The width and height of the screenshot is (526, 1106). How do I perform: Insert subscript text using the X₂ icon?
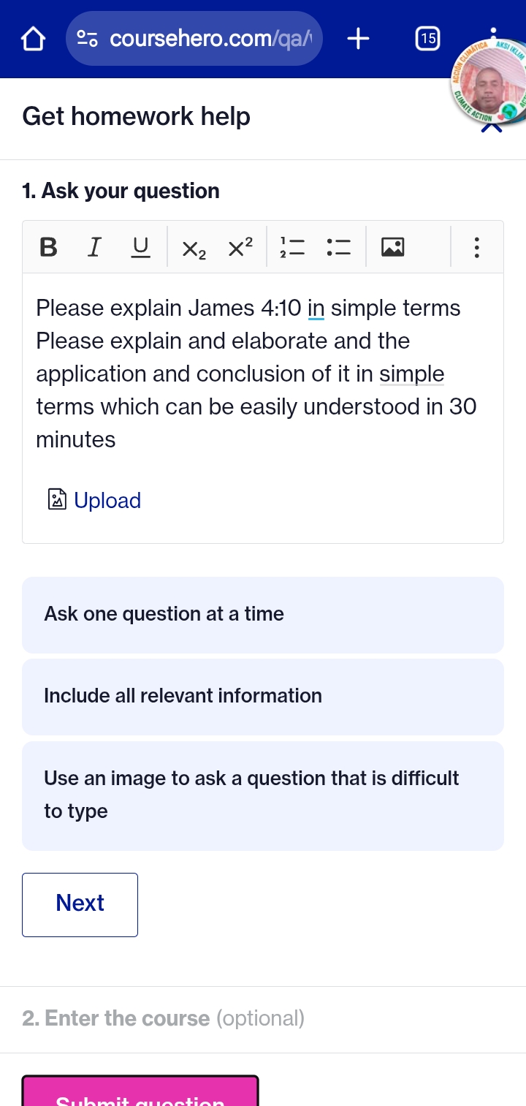(193, 249)
